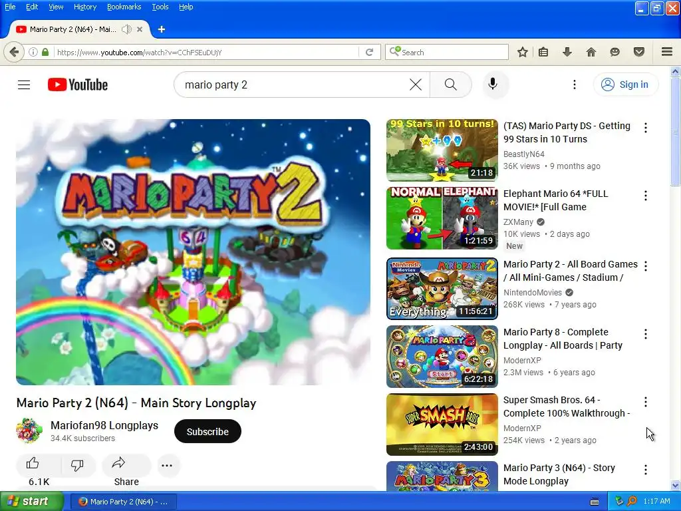Submit search with magnifier button
This screenshot has height=511, width=681.
450,85
